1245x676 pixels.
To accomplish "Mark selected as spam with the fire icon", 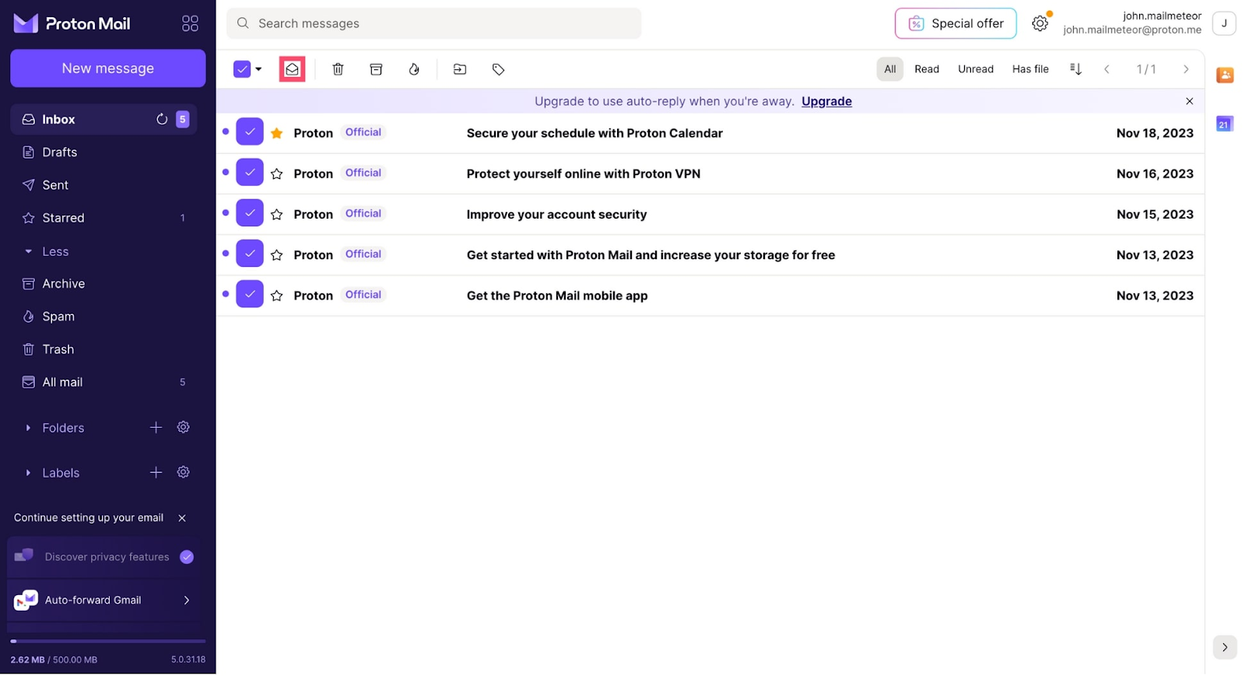I will (414, 69).
